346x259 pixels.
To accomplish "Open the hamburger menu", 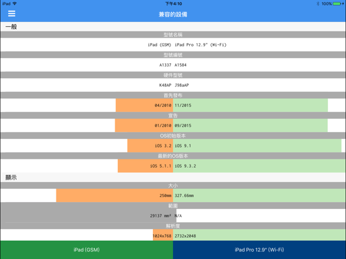I will point(12,14).
